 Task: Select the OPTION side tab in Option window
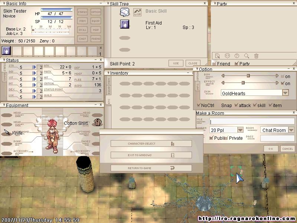[x=197, y=77]
